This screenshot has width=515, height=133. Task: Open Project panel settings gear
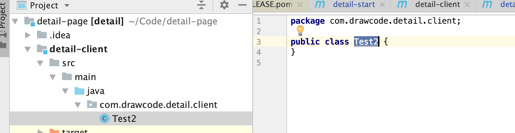pyautogui.click(x=224, y=5)
